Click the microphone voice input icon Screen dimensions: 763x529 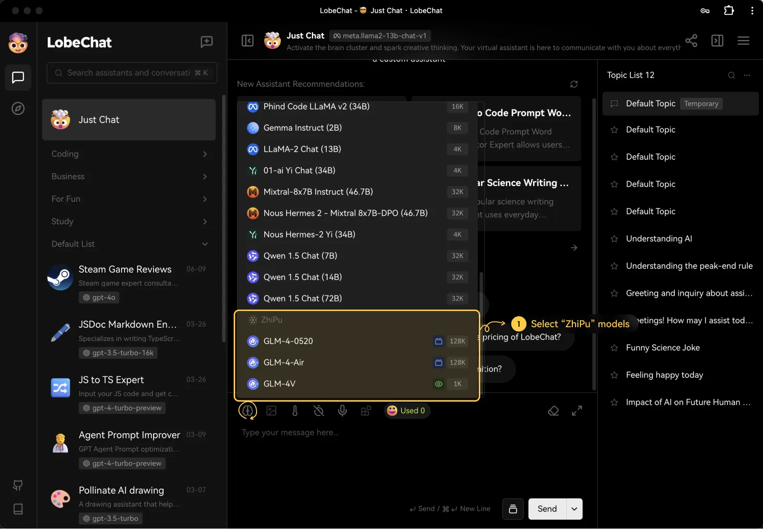(x=342, y=411)
